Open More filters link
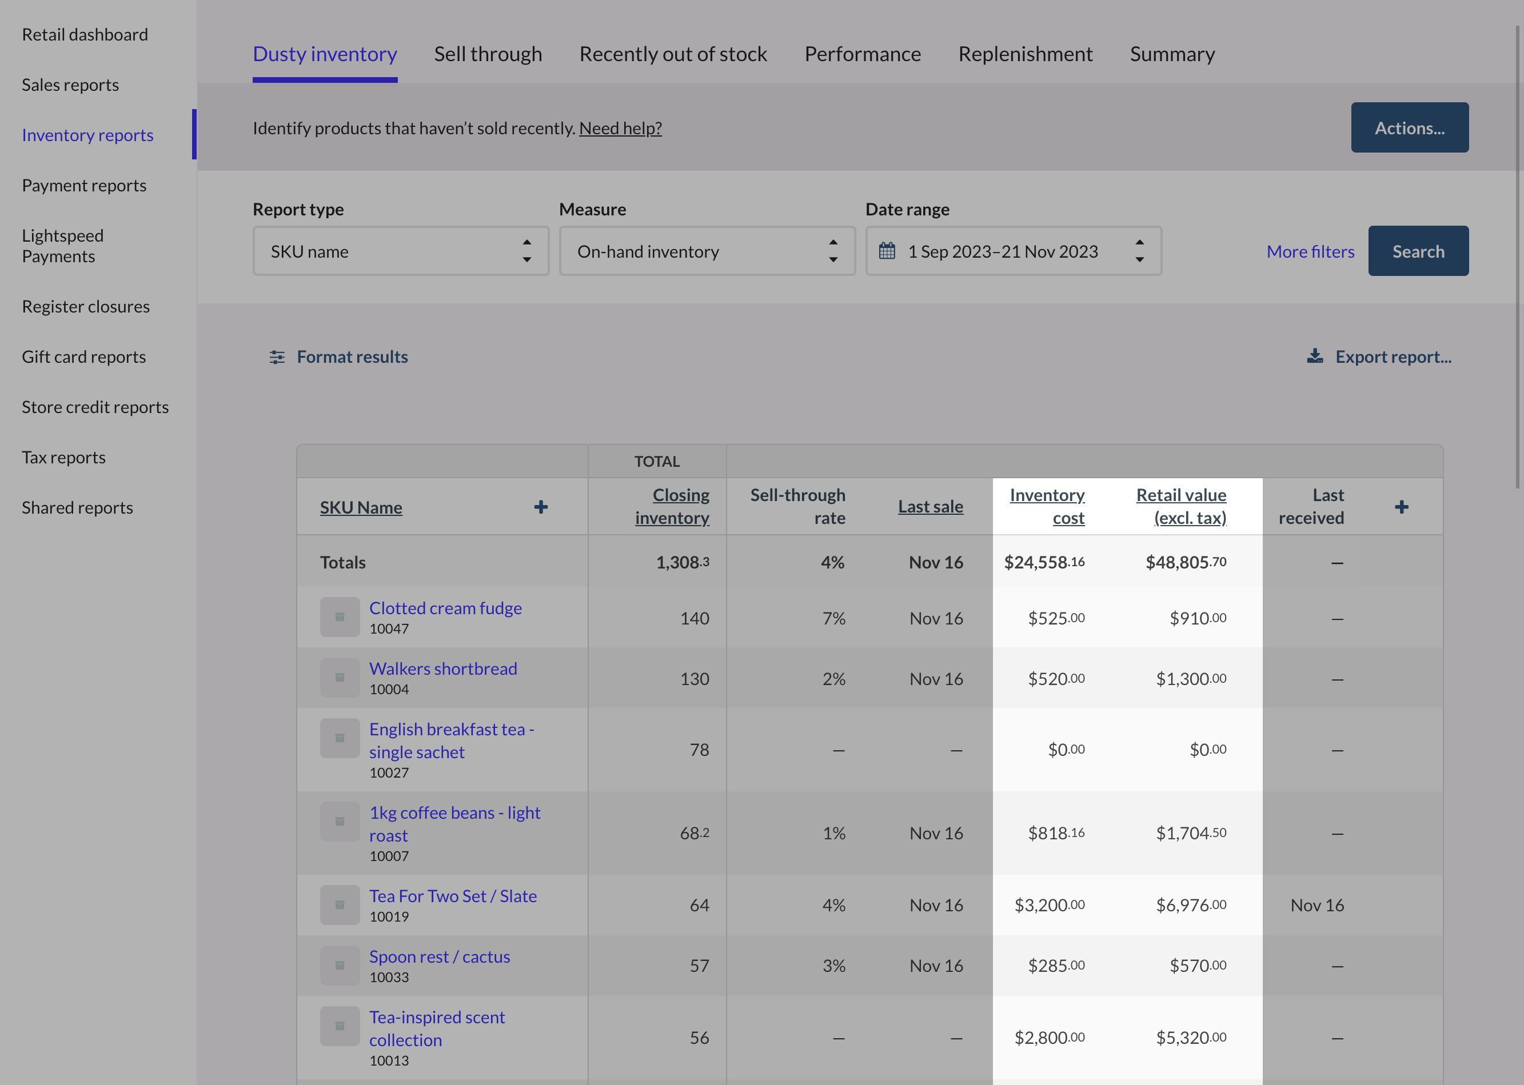The image size is (1524, 1085). [1310, 251]
